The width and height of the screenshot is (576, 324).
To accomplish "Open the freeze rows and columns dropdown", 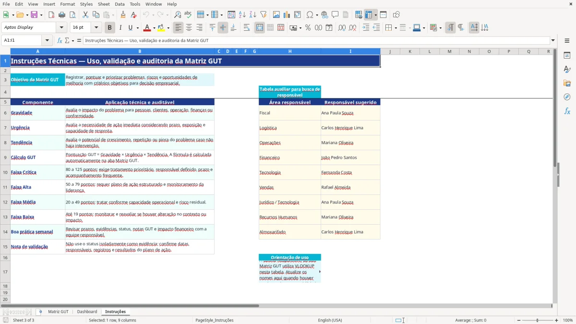I will 376,15.
